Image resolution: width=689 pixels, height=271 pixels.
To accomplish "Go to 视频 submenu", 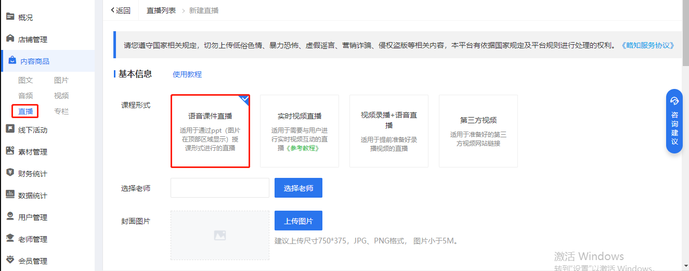I will (61, 96).
